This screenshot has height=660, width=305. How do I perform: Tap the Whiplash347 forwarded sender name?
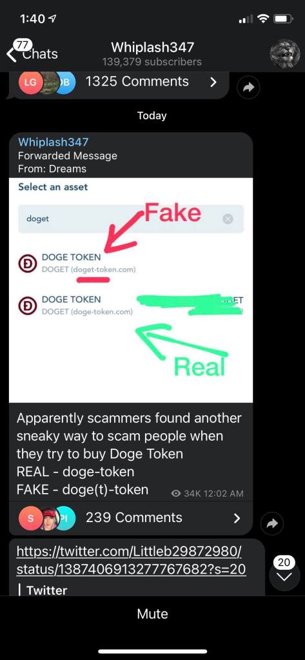click(53, 142)
